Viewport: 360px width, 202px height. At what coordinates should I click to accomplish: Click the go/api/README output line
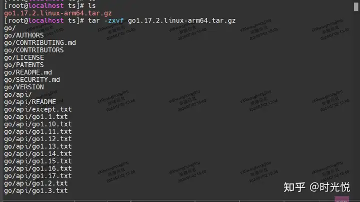click(x=30, y=102)
